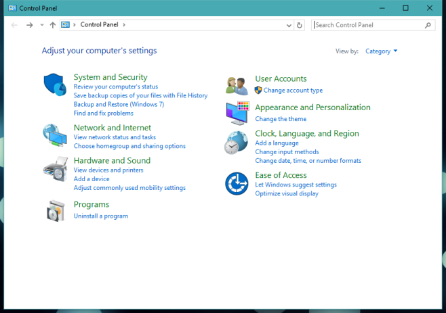Screen dimensions: 446x313
Task: Go back with the arrow button
Action: coord(14,25)
